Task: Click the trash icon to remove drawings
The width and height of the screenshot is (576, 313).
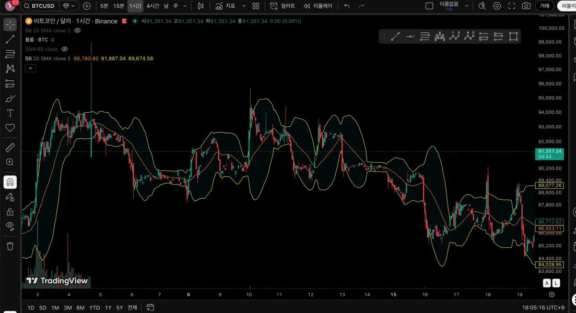Action: [10, 246]
